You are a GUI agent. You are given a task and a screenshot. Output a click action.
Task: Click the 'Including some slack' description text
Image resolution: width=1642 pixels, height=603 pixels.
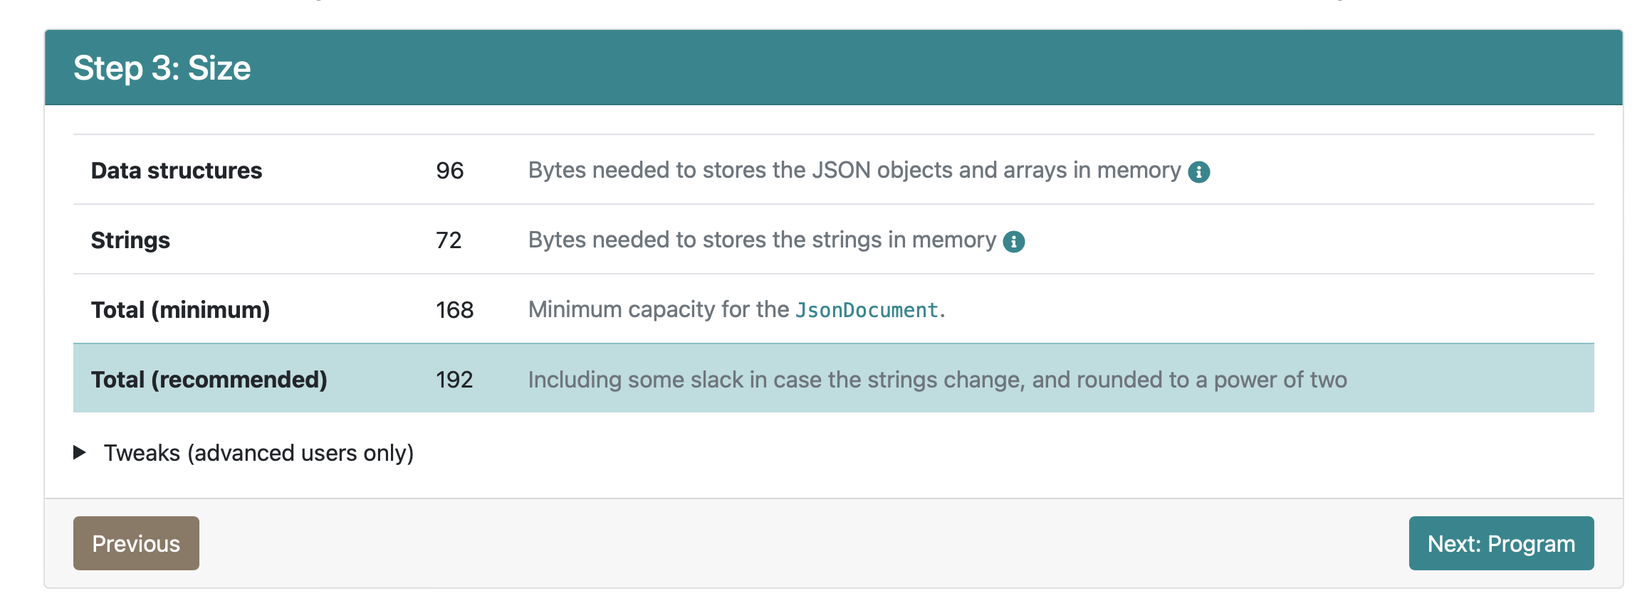tap(937, 380)
